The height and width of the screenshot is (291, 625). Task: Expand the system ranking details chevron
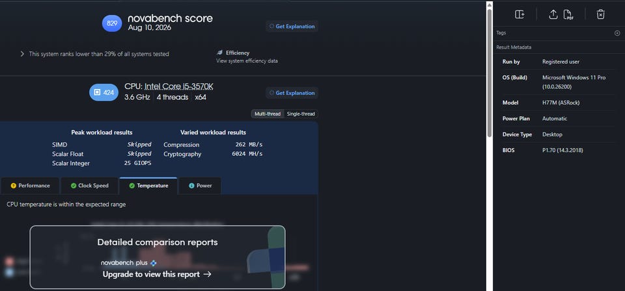22,54
